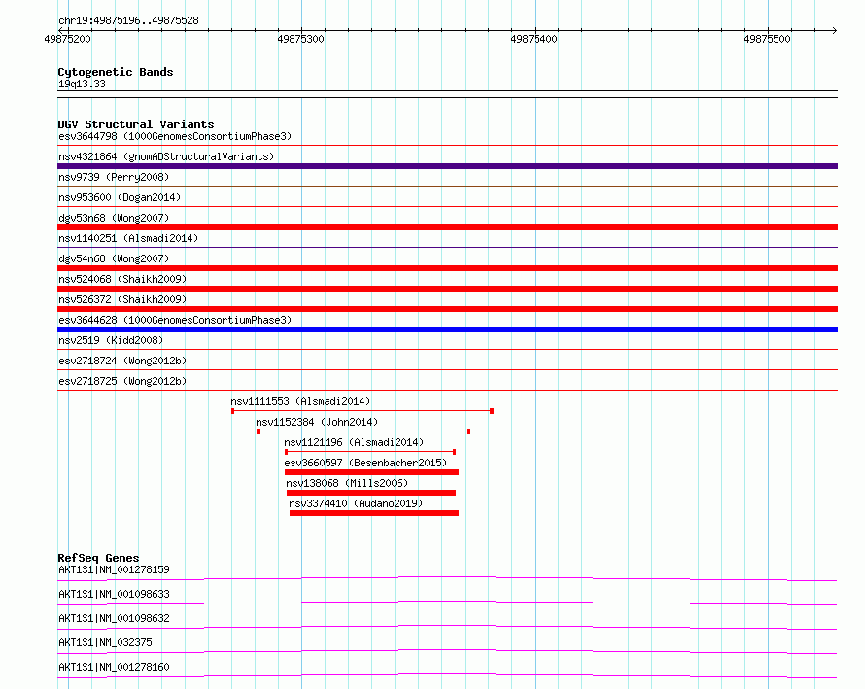Select the esv3644628 blue variant bar

(x=447, y=329)
